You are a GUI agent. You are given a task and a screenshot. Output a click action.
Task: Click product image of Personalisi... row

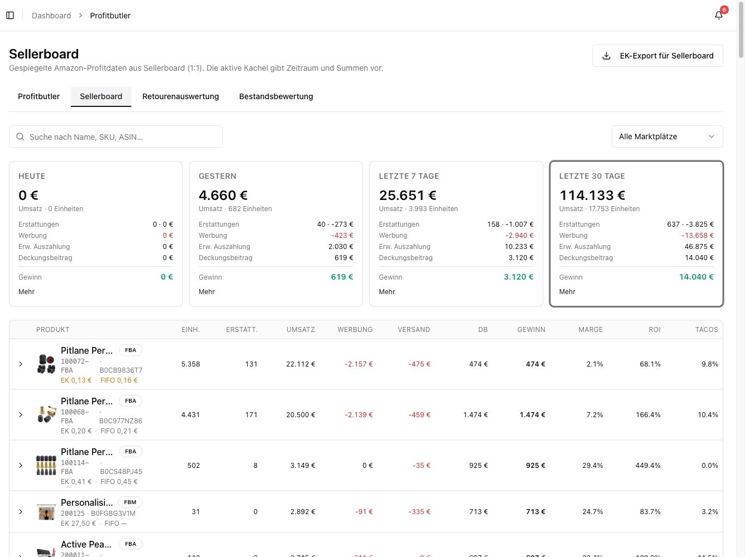(46, 511)
